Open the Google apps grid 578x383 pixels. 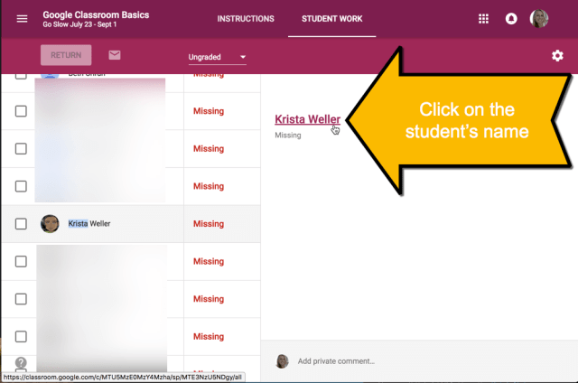[483, 18]
